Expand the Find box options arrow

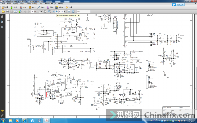point(91,12)
